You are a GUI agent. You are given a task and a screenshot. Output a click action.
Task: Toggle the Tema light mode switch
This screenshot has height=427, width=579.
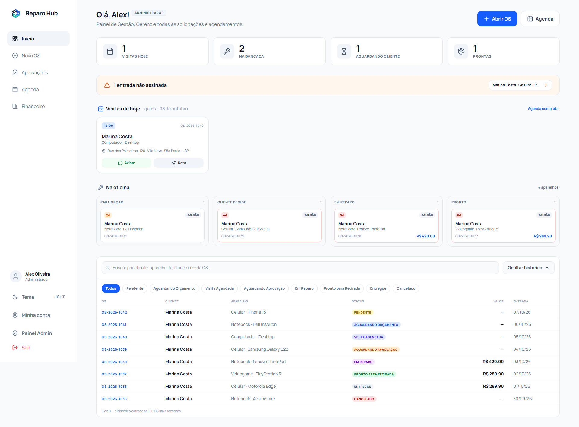coord(38,297)
